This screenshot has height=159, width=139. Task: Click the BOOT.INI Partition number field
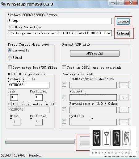39,97
